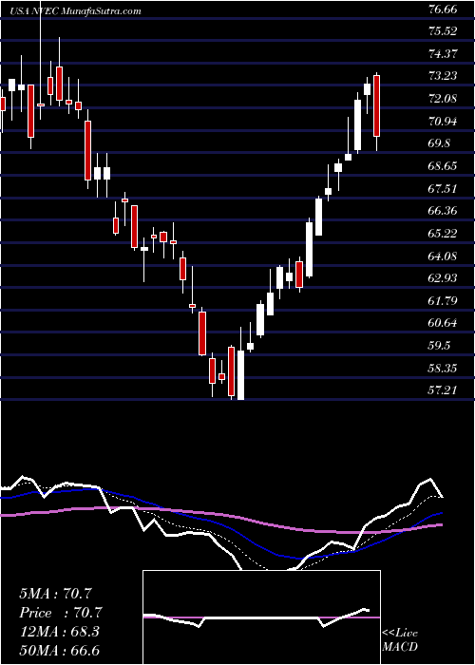Click the 61.79 price axis label
Image resolution: width=475 pixels, height=665 pixels.
[443, 301]
